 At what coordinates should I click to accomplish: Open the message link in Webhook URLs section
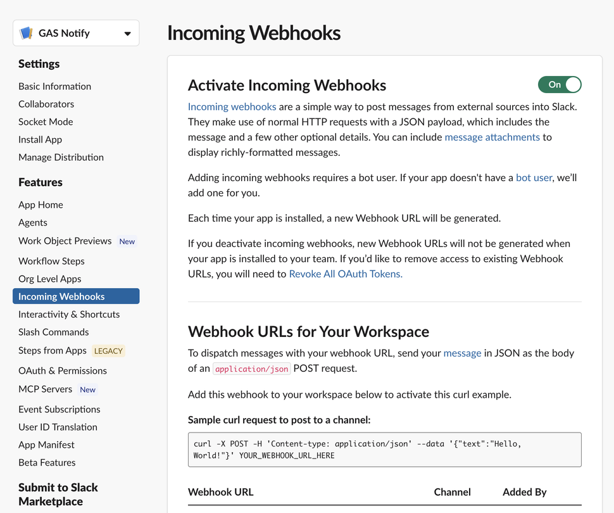(462, 353)
